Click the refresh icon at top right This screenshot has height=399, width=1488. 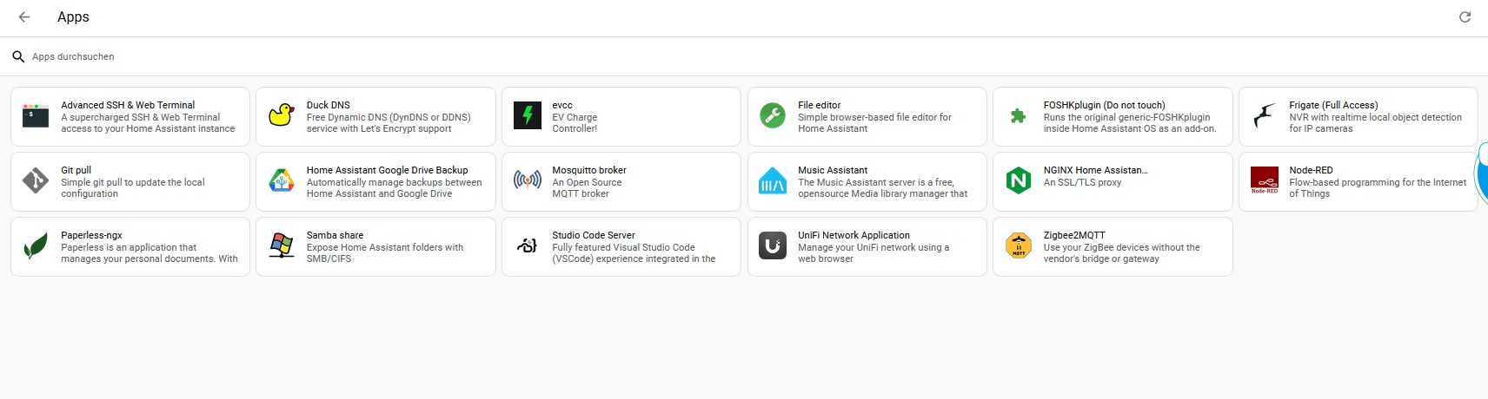[x=1465, y=17]
